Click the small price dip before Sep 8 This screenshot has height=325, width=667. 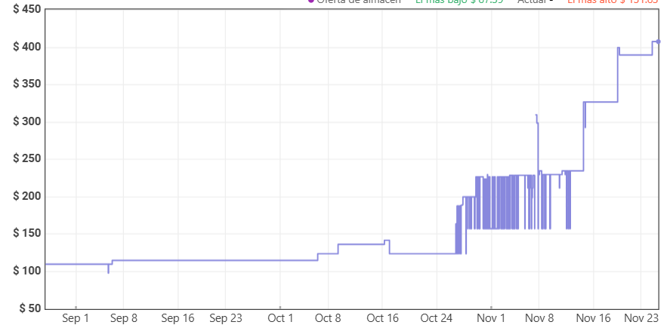point(109,271)
